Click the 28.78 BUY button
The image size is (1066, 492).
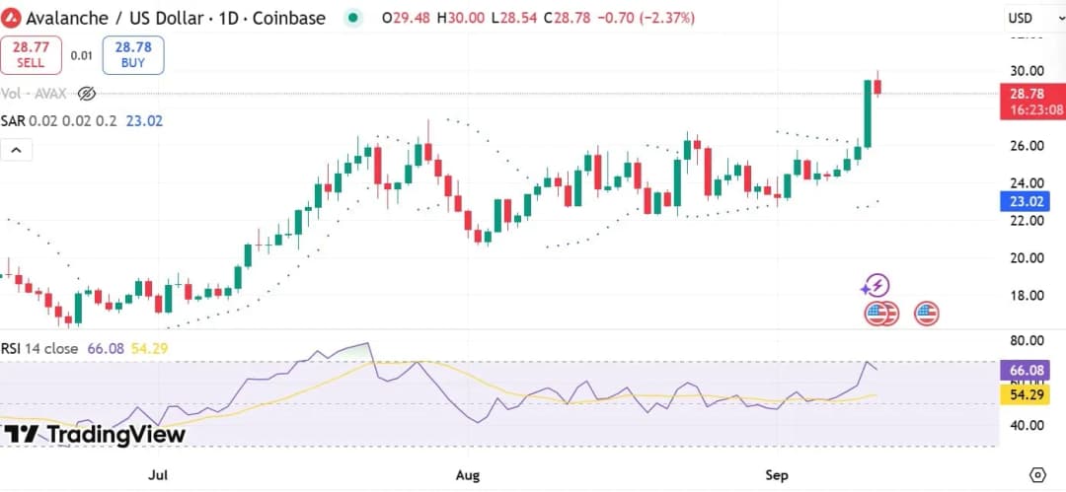click(133, 55)
